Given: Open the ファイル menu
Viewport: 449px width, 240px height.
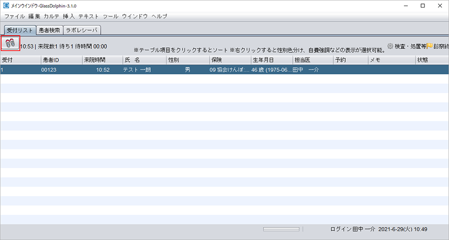Looking at the screenshot, I should tap(14, 16).
